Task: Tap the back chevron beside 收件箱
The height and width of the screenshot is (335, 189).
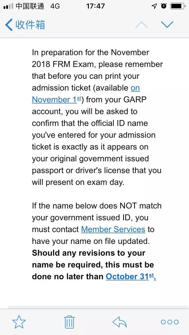Action: 9,25
